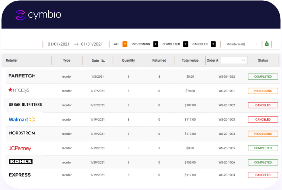The height and width of the screenshot is (190, 282).
Task: Sort by Total value column header
Action: 190,61
